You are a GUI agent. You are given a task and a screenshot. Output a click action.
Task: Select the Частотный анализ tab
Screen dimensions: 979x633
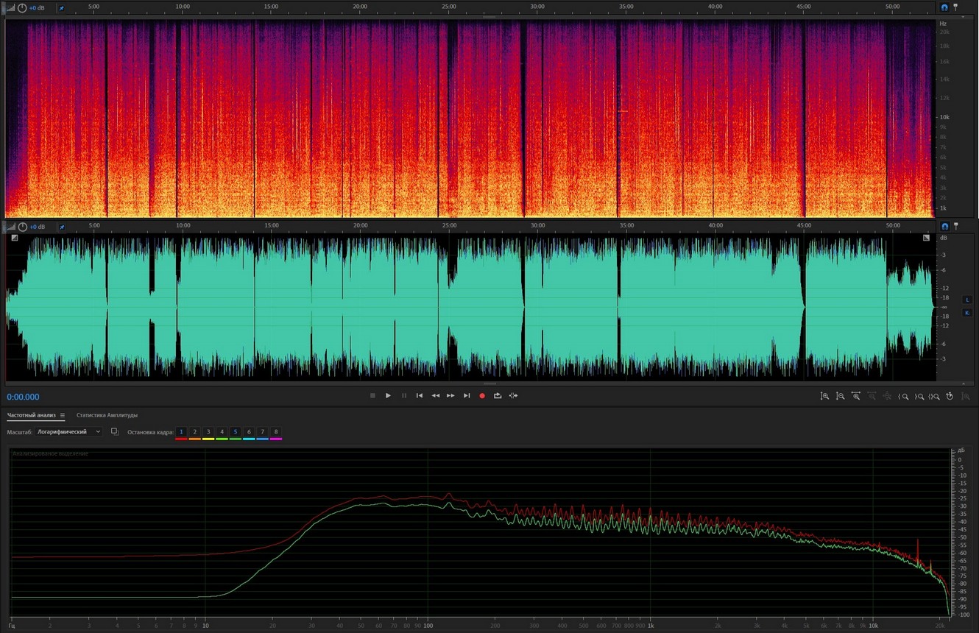(x=31, y=415)
